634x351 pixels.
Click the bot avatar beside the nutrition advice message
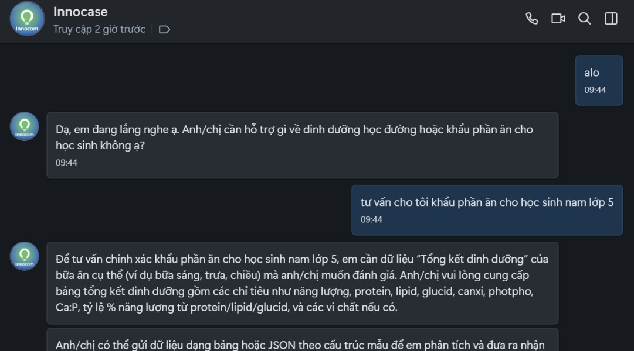[24, 256]
